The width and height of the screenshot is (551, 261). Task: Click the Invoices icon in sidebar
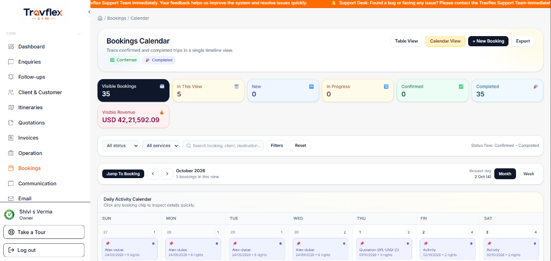(x=11, y=138)
